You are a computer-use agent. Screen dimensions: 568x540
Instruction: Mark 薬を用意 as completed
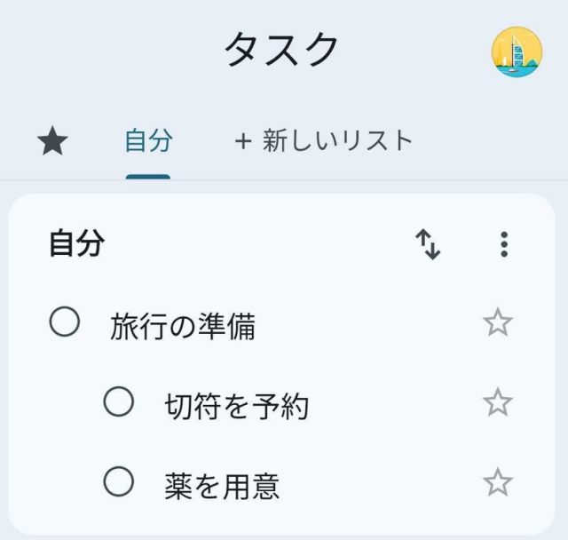(119, 481)
